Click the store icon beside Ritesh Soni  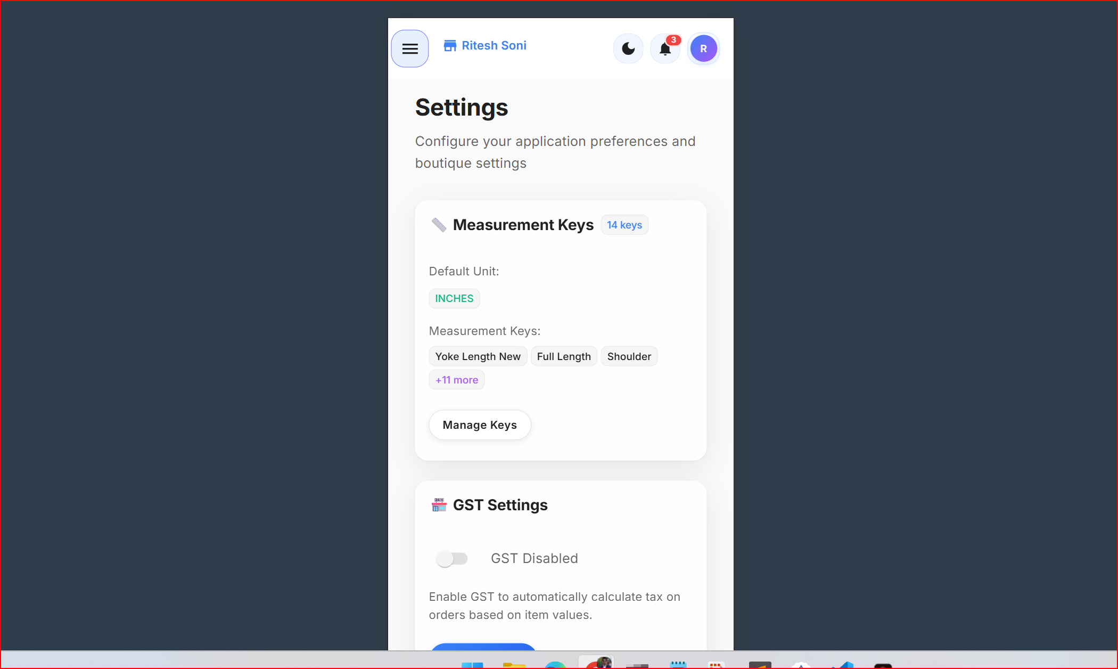tap(450, 46)
